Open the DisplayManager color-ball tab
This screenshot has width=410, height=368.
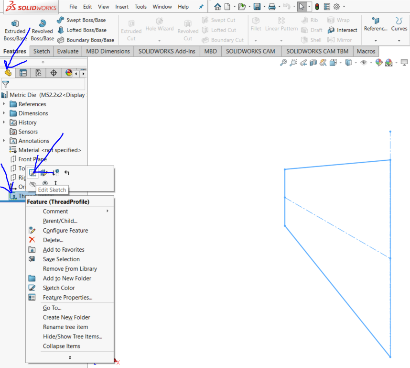pos(68,73)
